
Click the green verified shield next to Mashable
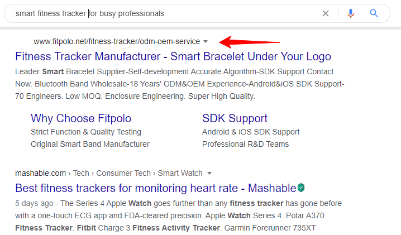(x=301, y=188)
